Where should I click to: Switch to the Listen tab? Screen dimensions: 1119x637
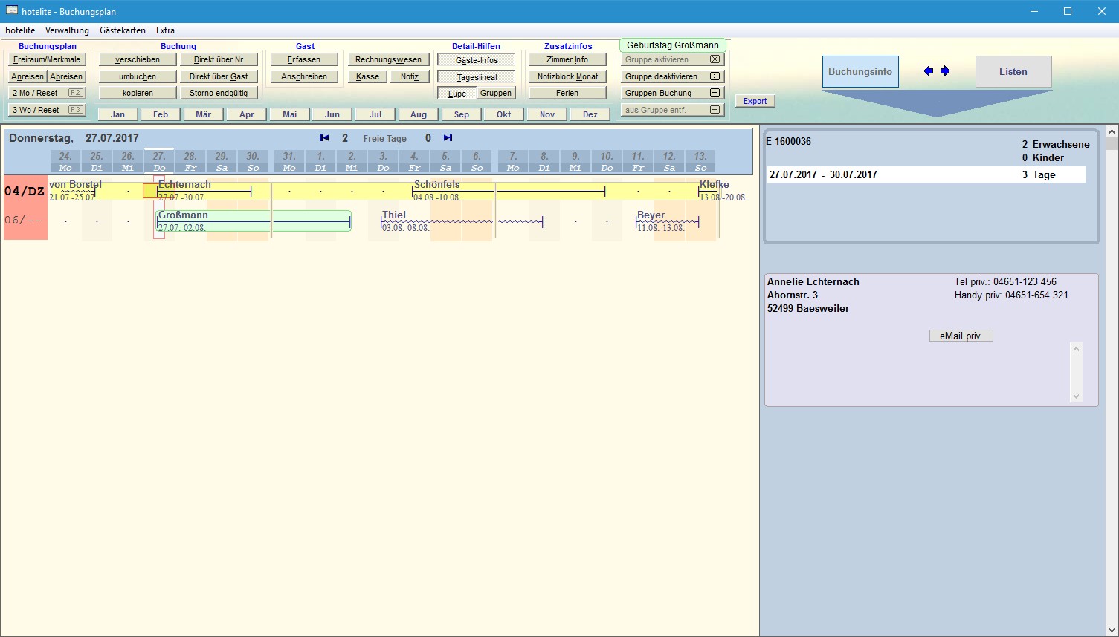point(1013,72)
